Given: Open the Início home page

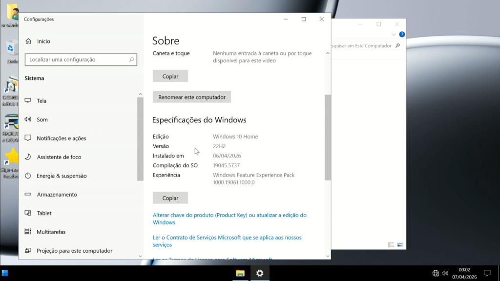Looking at the screenshot, I should (x=43, y=41).
